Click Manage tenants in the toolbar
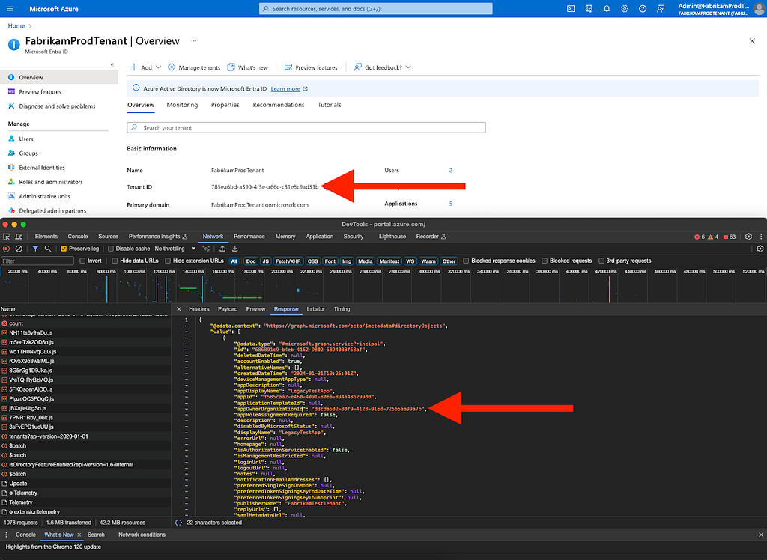The height and width of the screenshot is (560, 767). (x=194, y=67)
